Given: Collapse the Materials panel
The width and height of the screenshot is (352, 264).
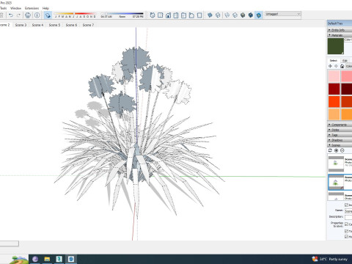Looking at the screenshot, I should [x=340, y=35].
